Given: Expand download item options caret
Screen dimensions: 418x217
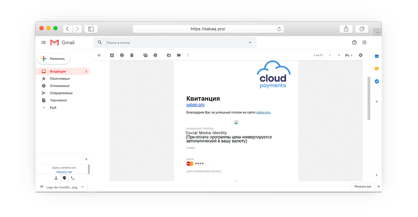Looking at the screenshot, I should (x=82, y=187).
